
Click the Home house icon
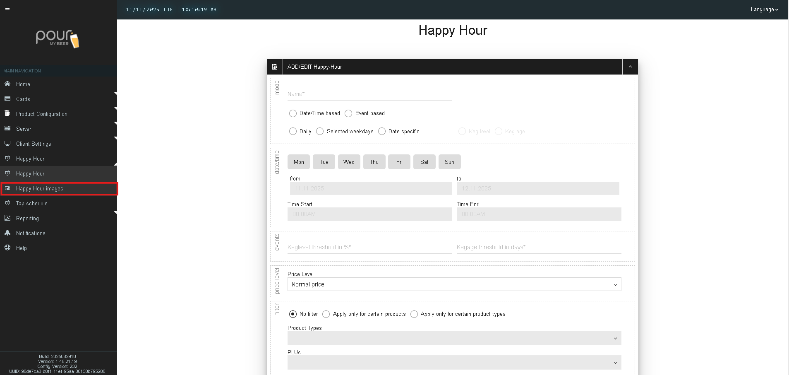tap(7, 84)
